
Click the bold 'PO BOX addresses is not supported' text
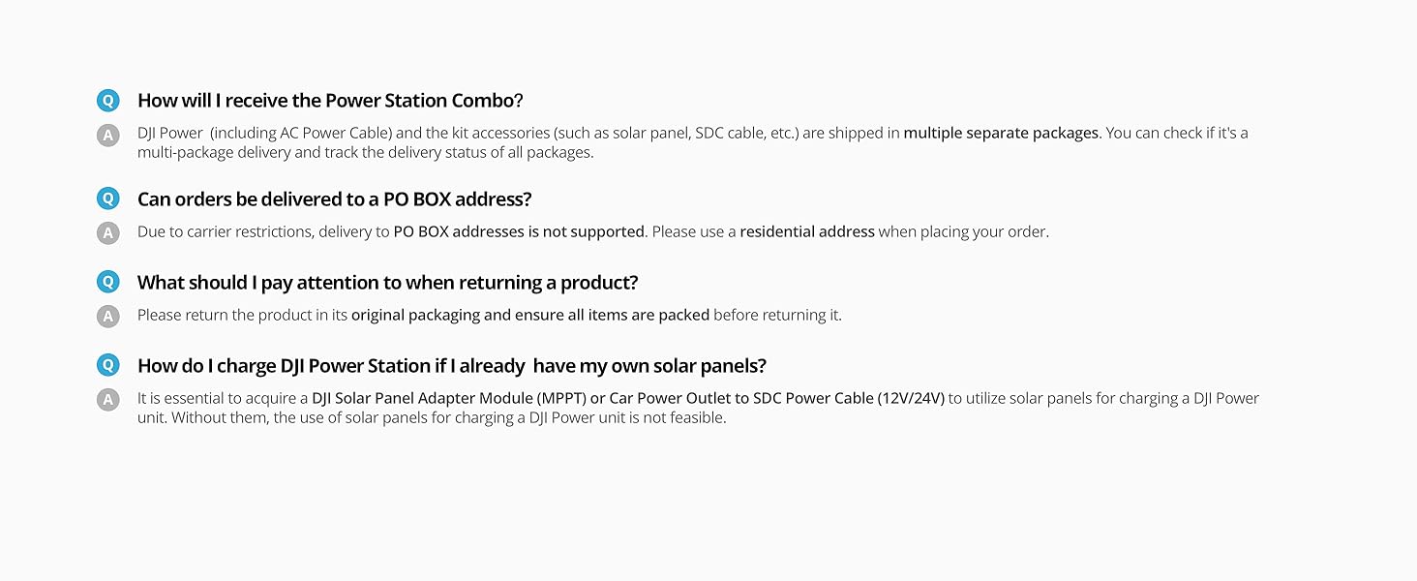point(518,232)
